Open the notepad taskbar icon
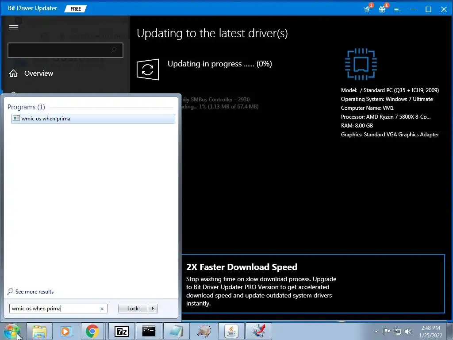 tap(177, 331)
